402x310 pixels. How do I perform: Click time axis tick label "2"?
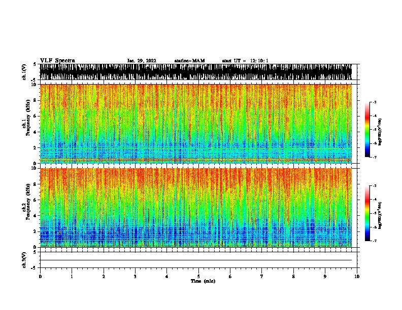104,277
